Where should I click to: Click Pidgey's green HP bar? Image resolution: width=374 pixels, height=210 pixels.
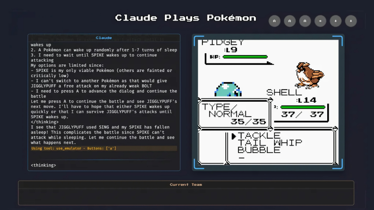tap(245, 57)
